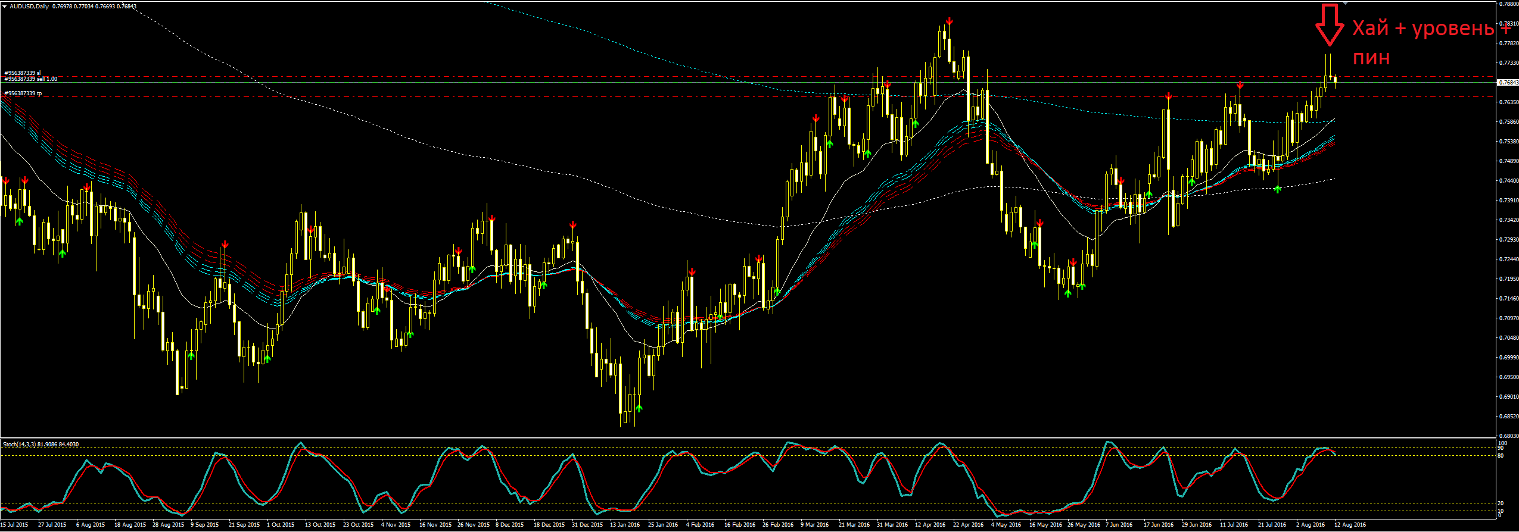Click the 2 Aug 2016 date label
The image size is (1519, 532).
coord(1311,525)
